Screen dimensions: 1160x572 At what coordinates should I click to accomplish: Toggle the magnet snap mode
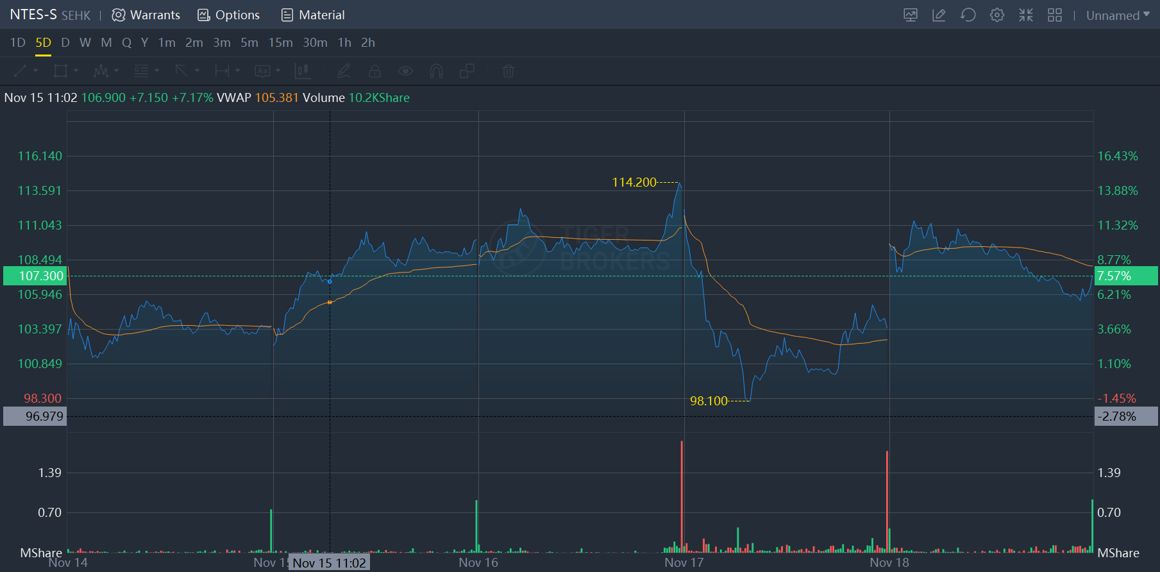coord(436,71)
